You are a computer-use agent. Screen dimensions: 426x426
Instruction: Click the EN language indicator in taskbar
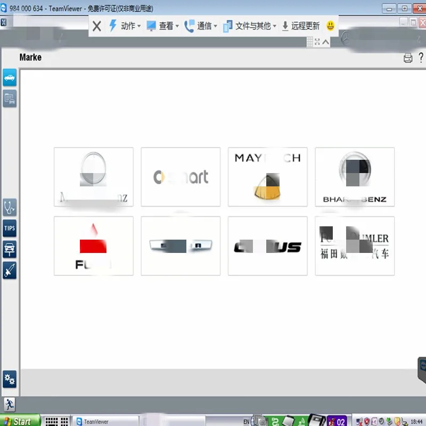(246, 422)
